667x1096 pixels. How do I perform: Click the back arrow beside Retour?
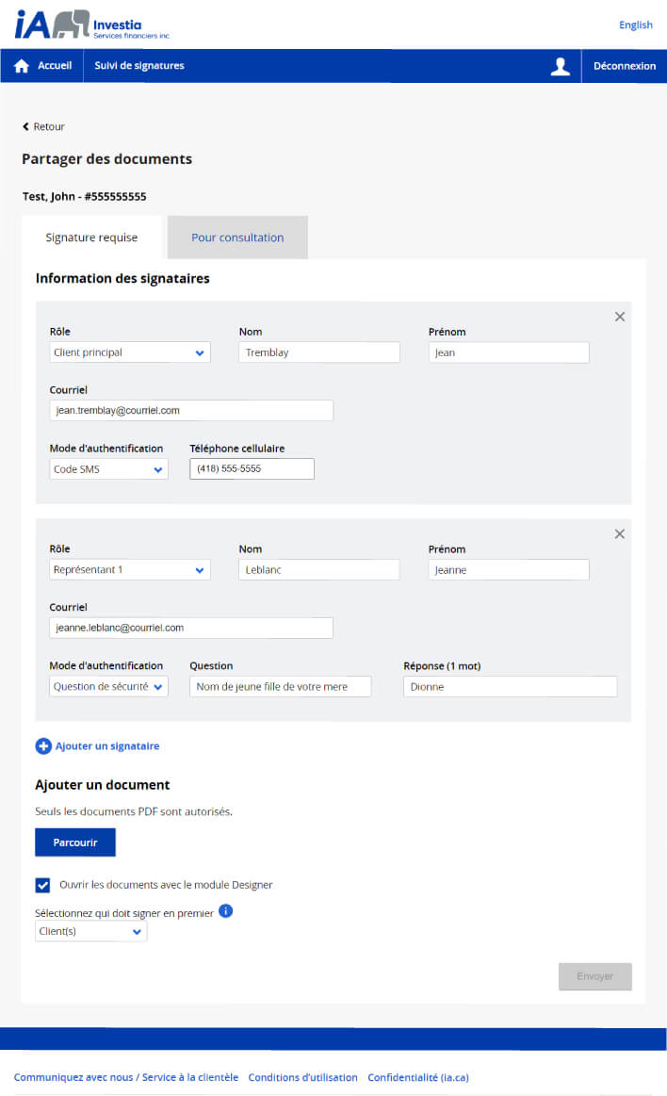click(x=25, y=126)
